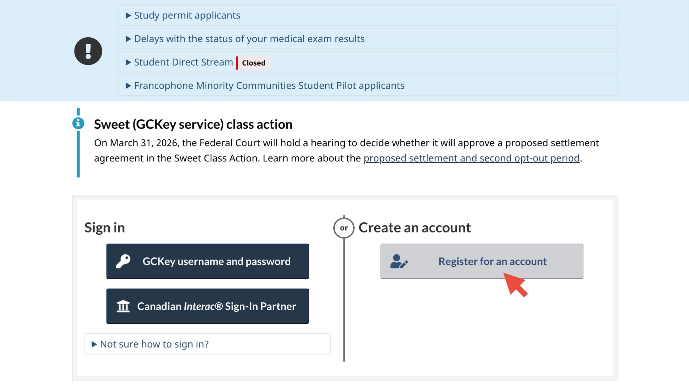Expand Student Direct Stream section

pos(183,62)
